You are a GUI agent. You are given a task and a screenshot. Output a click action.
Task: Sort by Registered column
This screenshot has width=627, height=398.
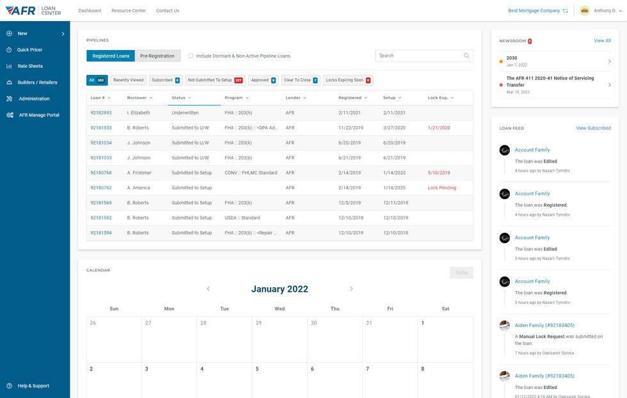(x=353, y=98)
